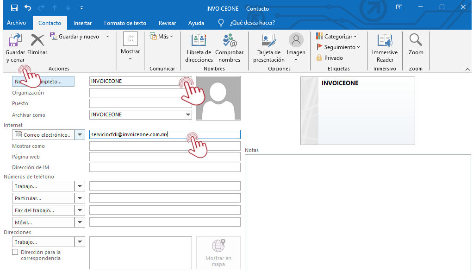
Task: Click the Eliminar contact icon
Action: (37, 40)
